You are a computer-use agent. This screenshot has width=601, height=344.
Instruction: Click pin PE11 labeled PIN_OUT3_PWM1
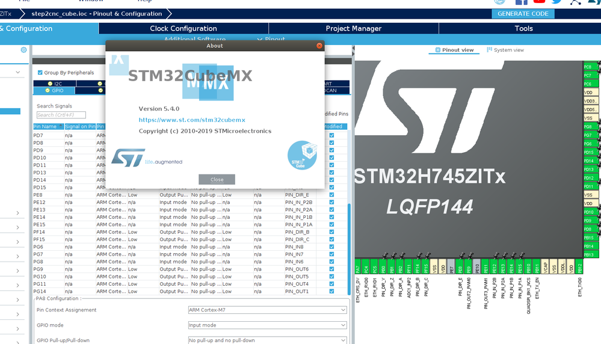[485, 266]
